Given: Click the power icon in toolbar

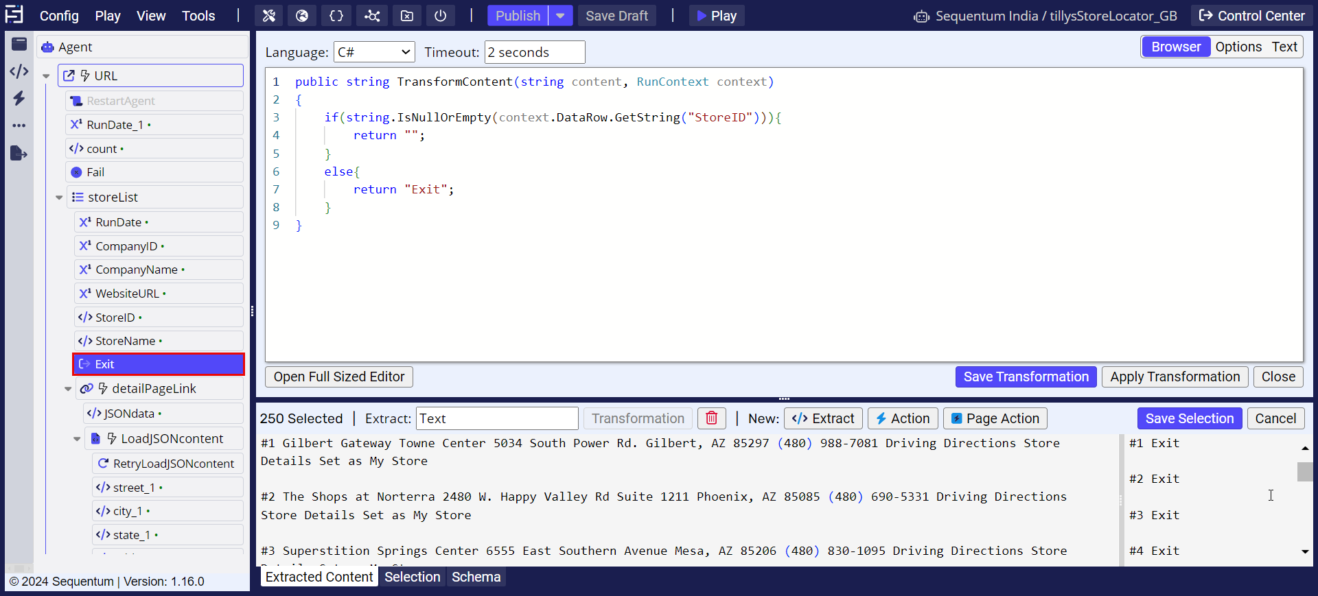Looking at the screenshot, I should [x=441, y=16].
